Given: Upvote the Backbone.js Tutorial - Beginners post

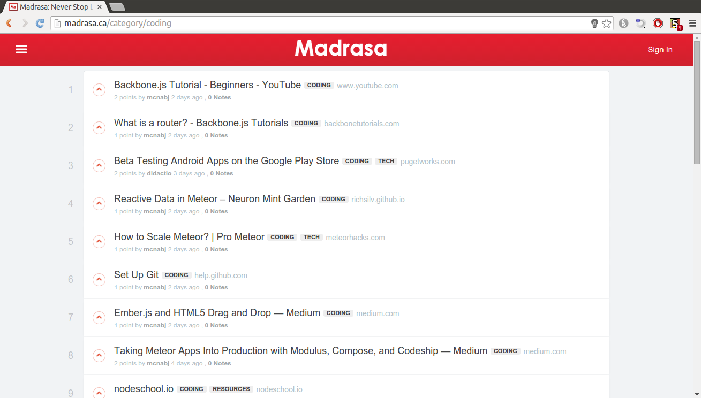Looking at the screenshot, I should point(99,90).
